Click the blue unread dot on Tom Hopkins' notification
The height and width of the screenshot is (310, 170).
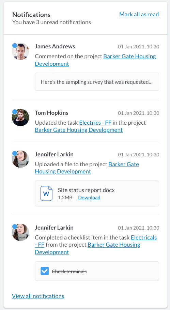[15, 112]
